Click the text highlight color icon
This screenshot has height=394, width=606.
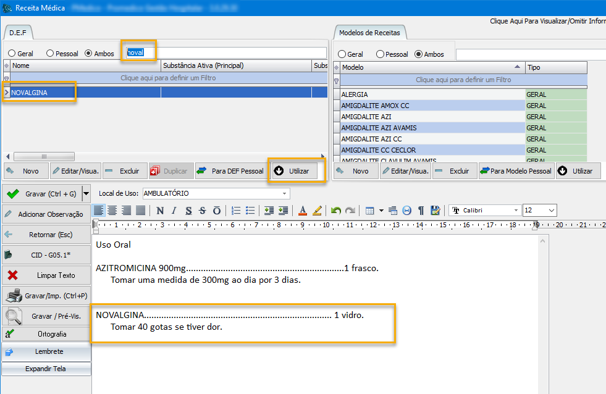(318, 211)
